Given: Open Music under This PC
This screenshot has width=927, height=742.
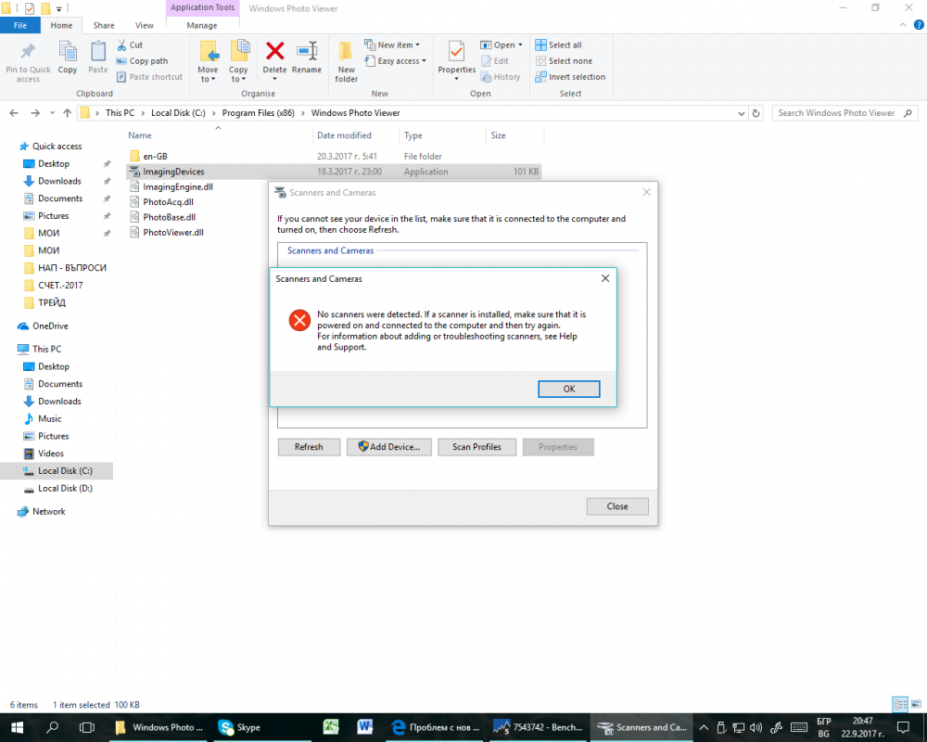Looking at the screenshot, I should (x=50, y=419).
